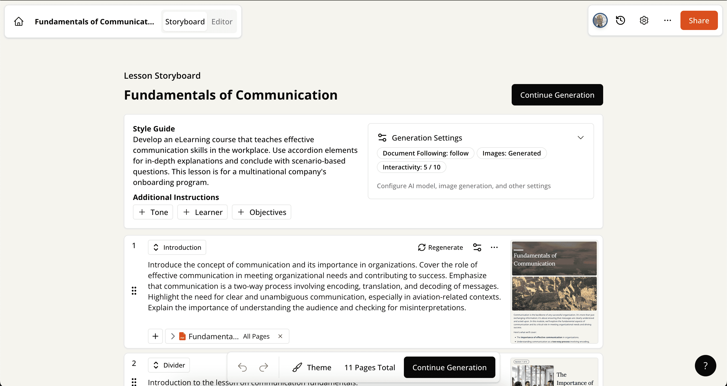Screen dimensions: 727x386
Task: Collapse the Generation Settings panel
Action: click(x=580, y=138)
